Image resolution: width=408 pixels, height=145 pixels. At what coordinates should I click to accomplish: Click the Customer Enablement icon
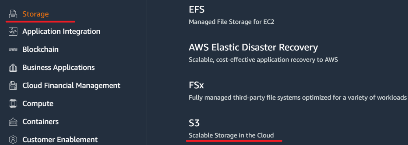coord(13,140)
